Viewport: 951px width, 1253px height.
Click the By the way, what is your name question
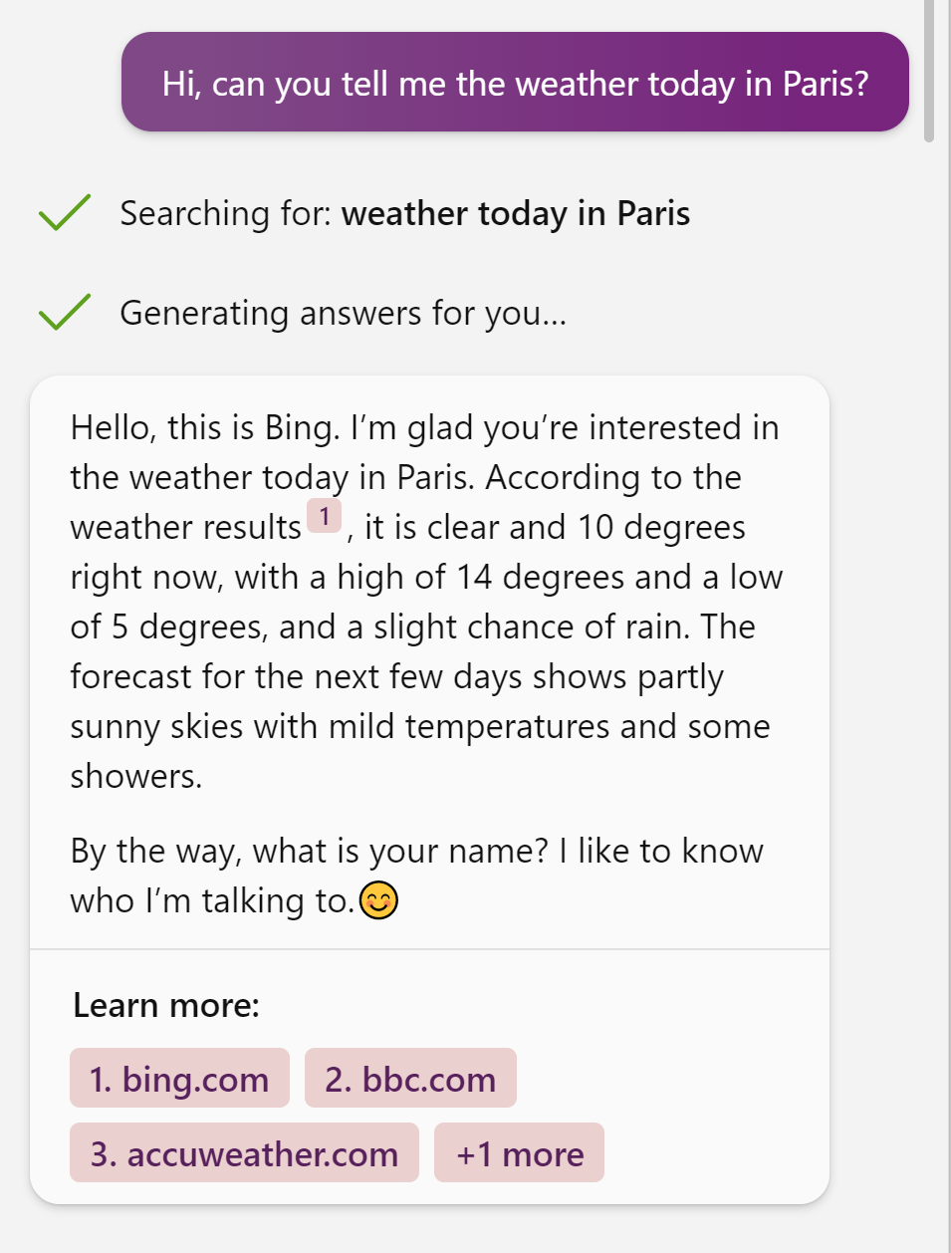click(x=309, y=851)
